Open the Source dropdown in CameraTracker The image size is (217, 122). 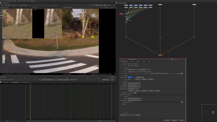pyautogui.click(x=134, y=69)
